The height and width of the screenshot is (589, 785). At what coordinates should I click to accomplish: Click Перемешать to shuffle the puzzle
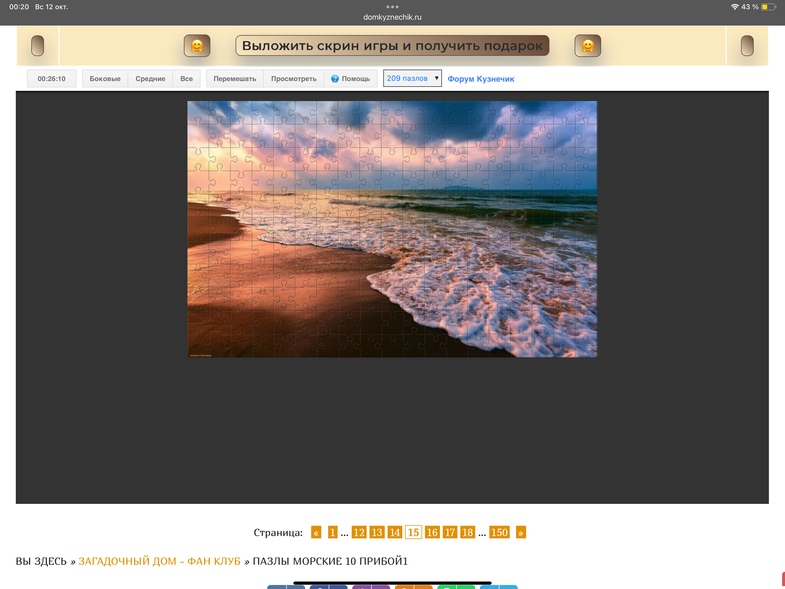click(x=234, y=79)
